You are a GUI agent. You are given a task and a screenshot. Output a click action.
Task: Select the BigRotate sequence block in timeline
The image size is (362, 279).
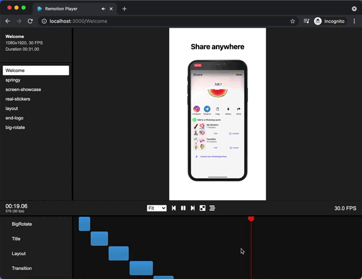85,224
